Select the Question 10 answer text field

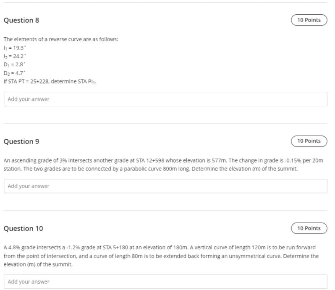165,282
